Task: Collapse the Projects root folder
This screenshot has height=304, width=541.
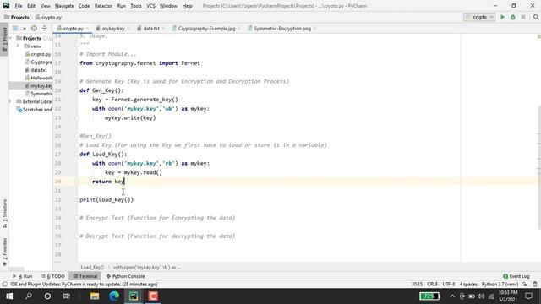Action: [10, 38]
